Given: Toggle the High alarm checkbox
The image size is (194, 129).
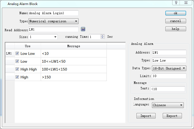Looking at the screenshot, I should (x=17, y=77).
